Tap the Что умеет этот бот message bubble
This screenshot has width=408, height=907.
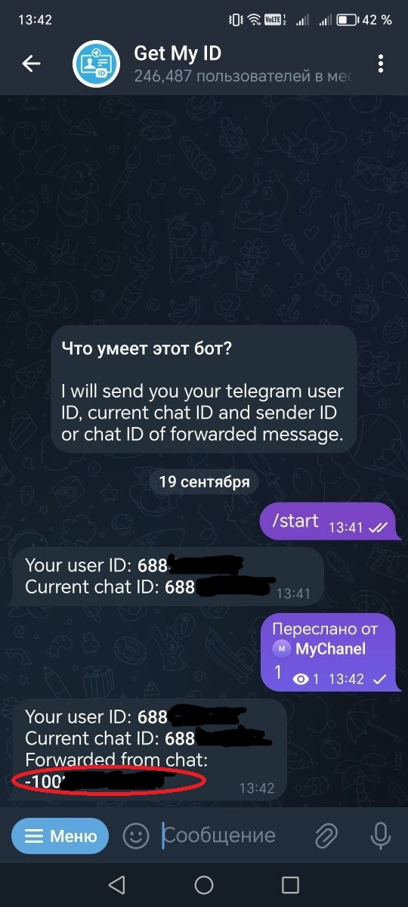(x=204, y=389)
